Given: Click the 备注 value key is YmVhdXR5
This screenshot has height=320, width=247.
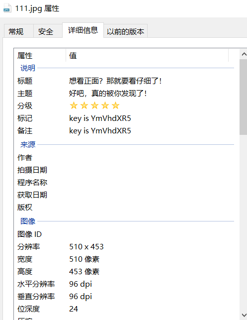Looking at the screenshot, I should pos(100,131).
